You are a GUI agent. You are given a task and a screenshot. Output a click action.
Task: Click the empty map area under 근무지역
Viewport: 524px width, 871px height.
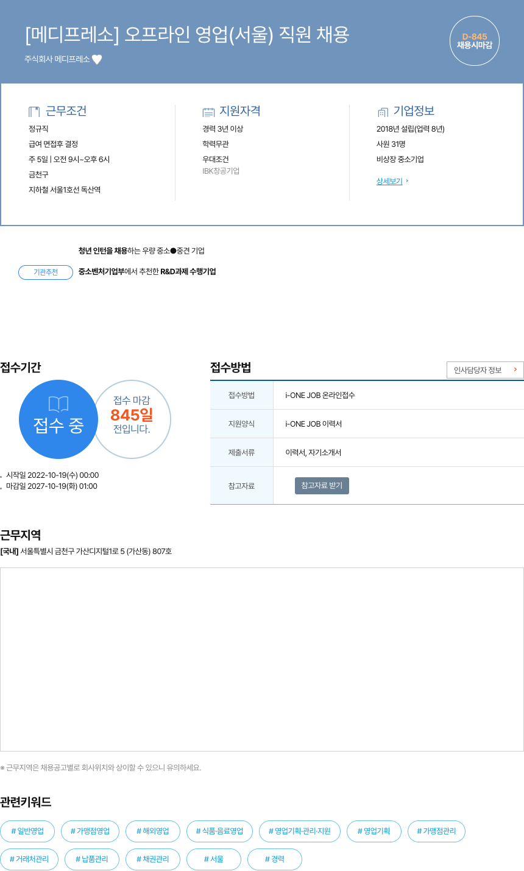click(262, 659)
